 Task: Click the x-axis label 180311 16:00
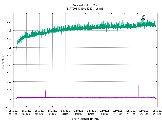tap(118, 112)
